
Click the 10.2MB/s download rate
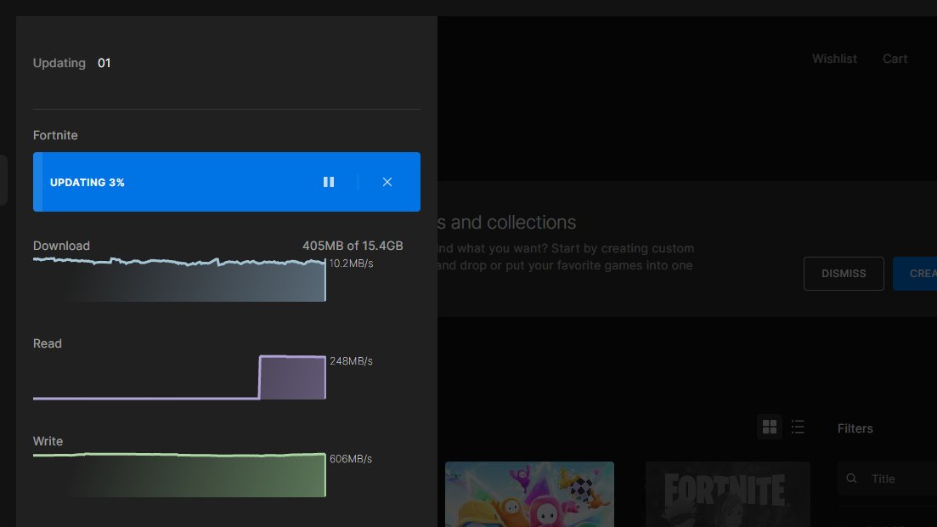pos(352,263)
